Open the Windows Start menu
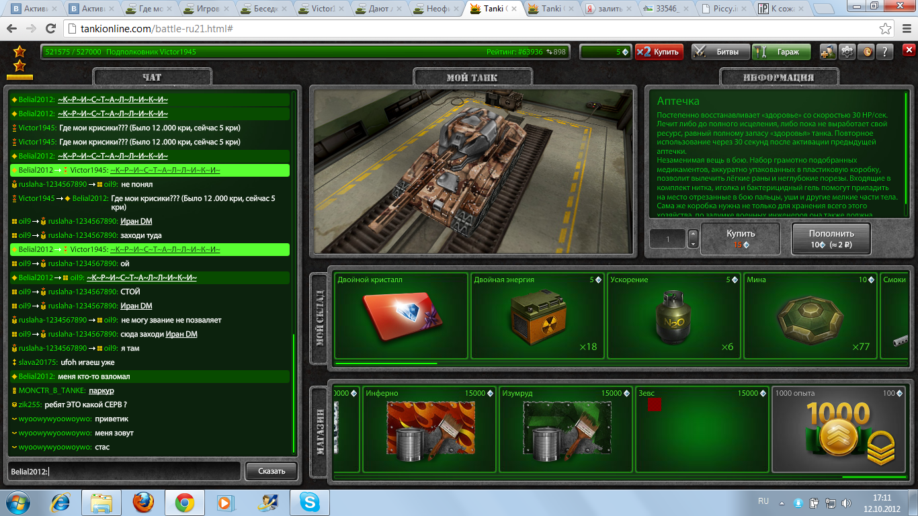Image resolution: width=918 pixels, height=516 pixels. [x=18, y=502]
